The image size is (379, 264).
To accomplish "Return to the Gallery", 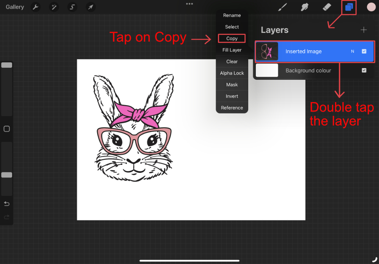I will [15, 7].
